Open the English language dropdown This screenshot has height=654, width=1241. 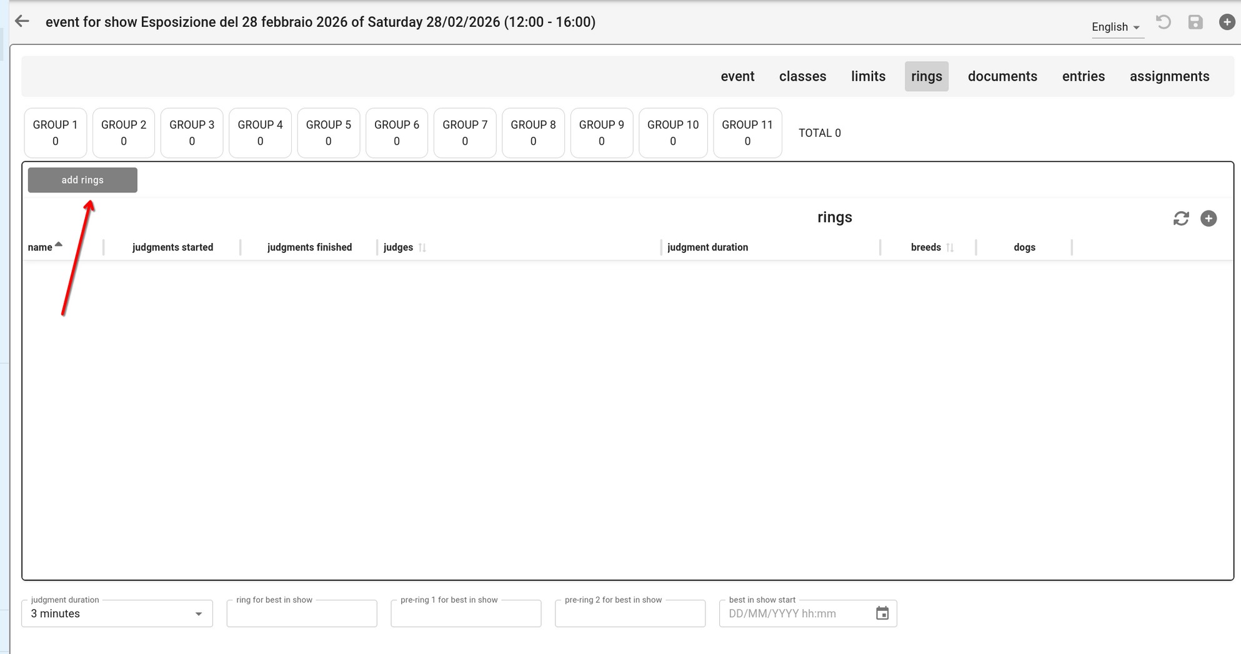point(1117,27)
